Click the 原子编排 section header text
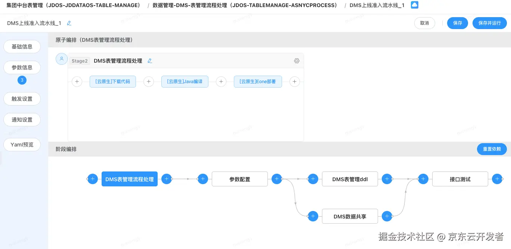511x249 pixels. click(x=94, y=40)
